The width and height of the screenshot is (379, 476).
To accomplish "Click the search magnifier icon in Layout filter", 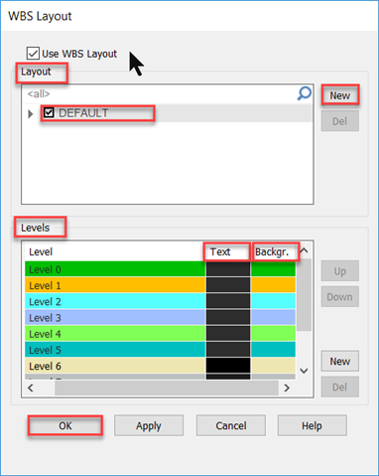I will point(305,93).
